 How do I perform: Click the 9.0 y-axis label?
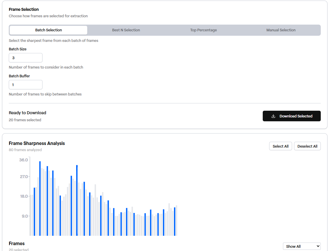point(24,216)
